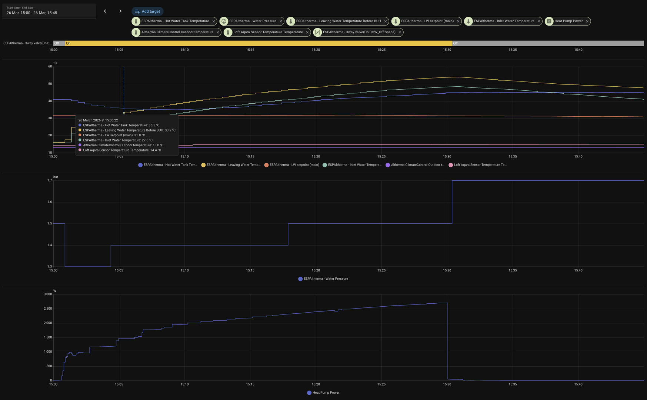Remove Loft Aqara Sensor Temperature chip
Image resolution: width=647 pixels, height=400 pixels.
pos(307,33)
